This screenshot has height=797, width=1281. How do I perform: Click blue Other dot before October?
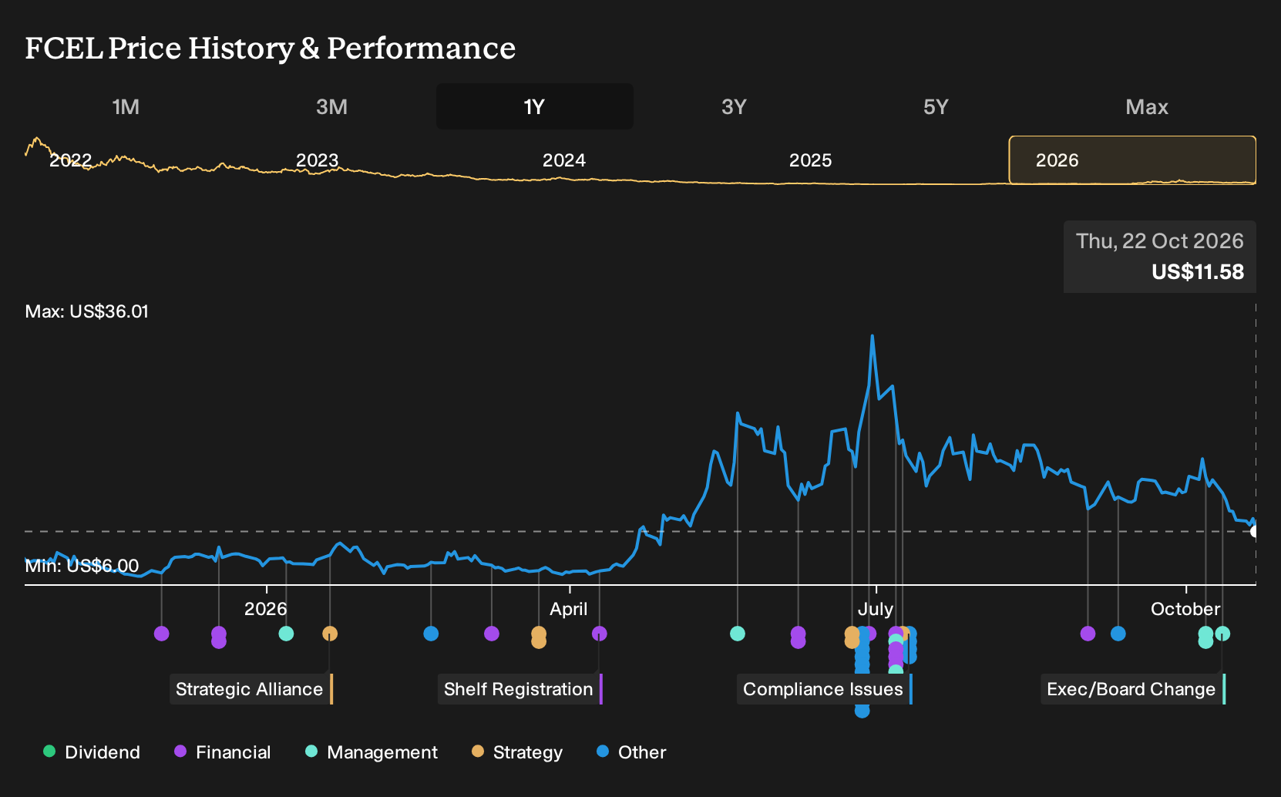coord(1118,634)
